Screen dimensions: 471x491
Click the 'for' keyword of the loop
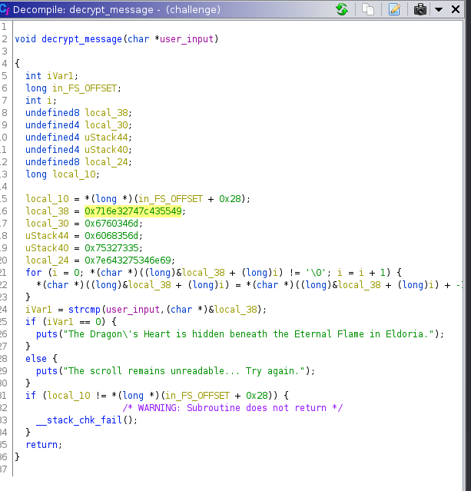pyautogui.click(x=33, y=273)
